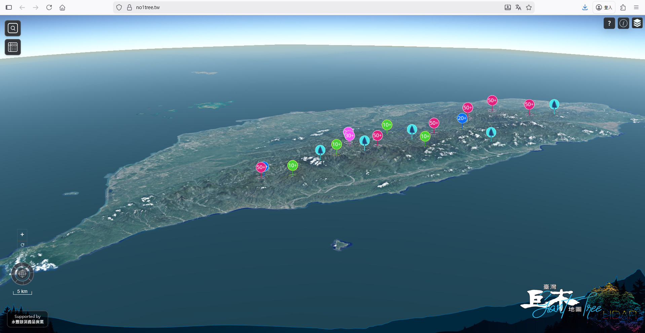Bookmark this page with the star

click(529, 7)
